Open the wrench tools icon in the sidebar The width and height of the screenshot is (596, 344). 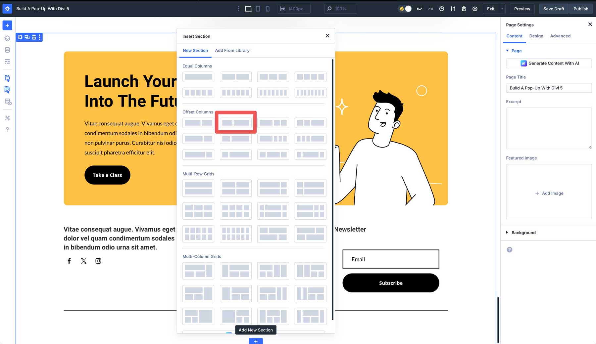[7, 118]
